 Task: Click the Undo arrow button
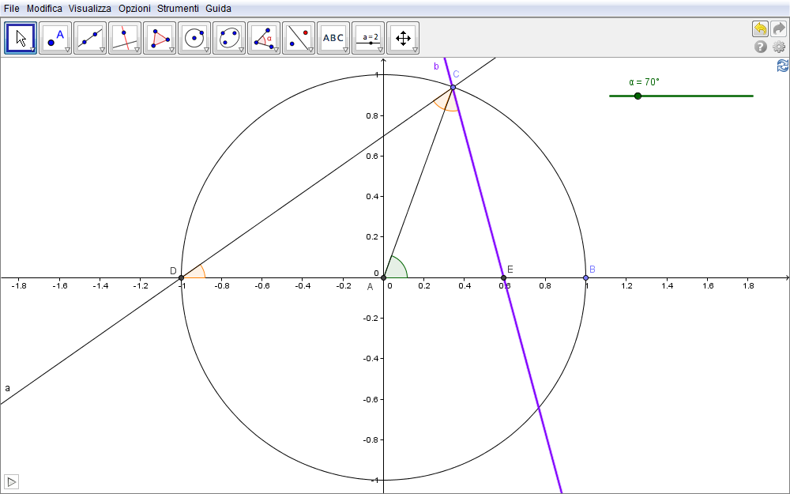[x=760, y=28]
